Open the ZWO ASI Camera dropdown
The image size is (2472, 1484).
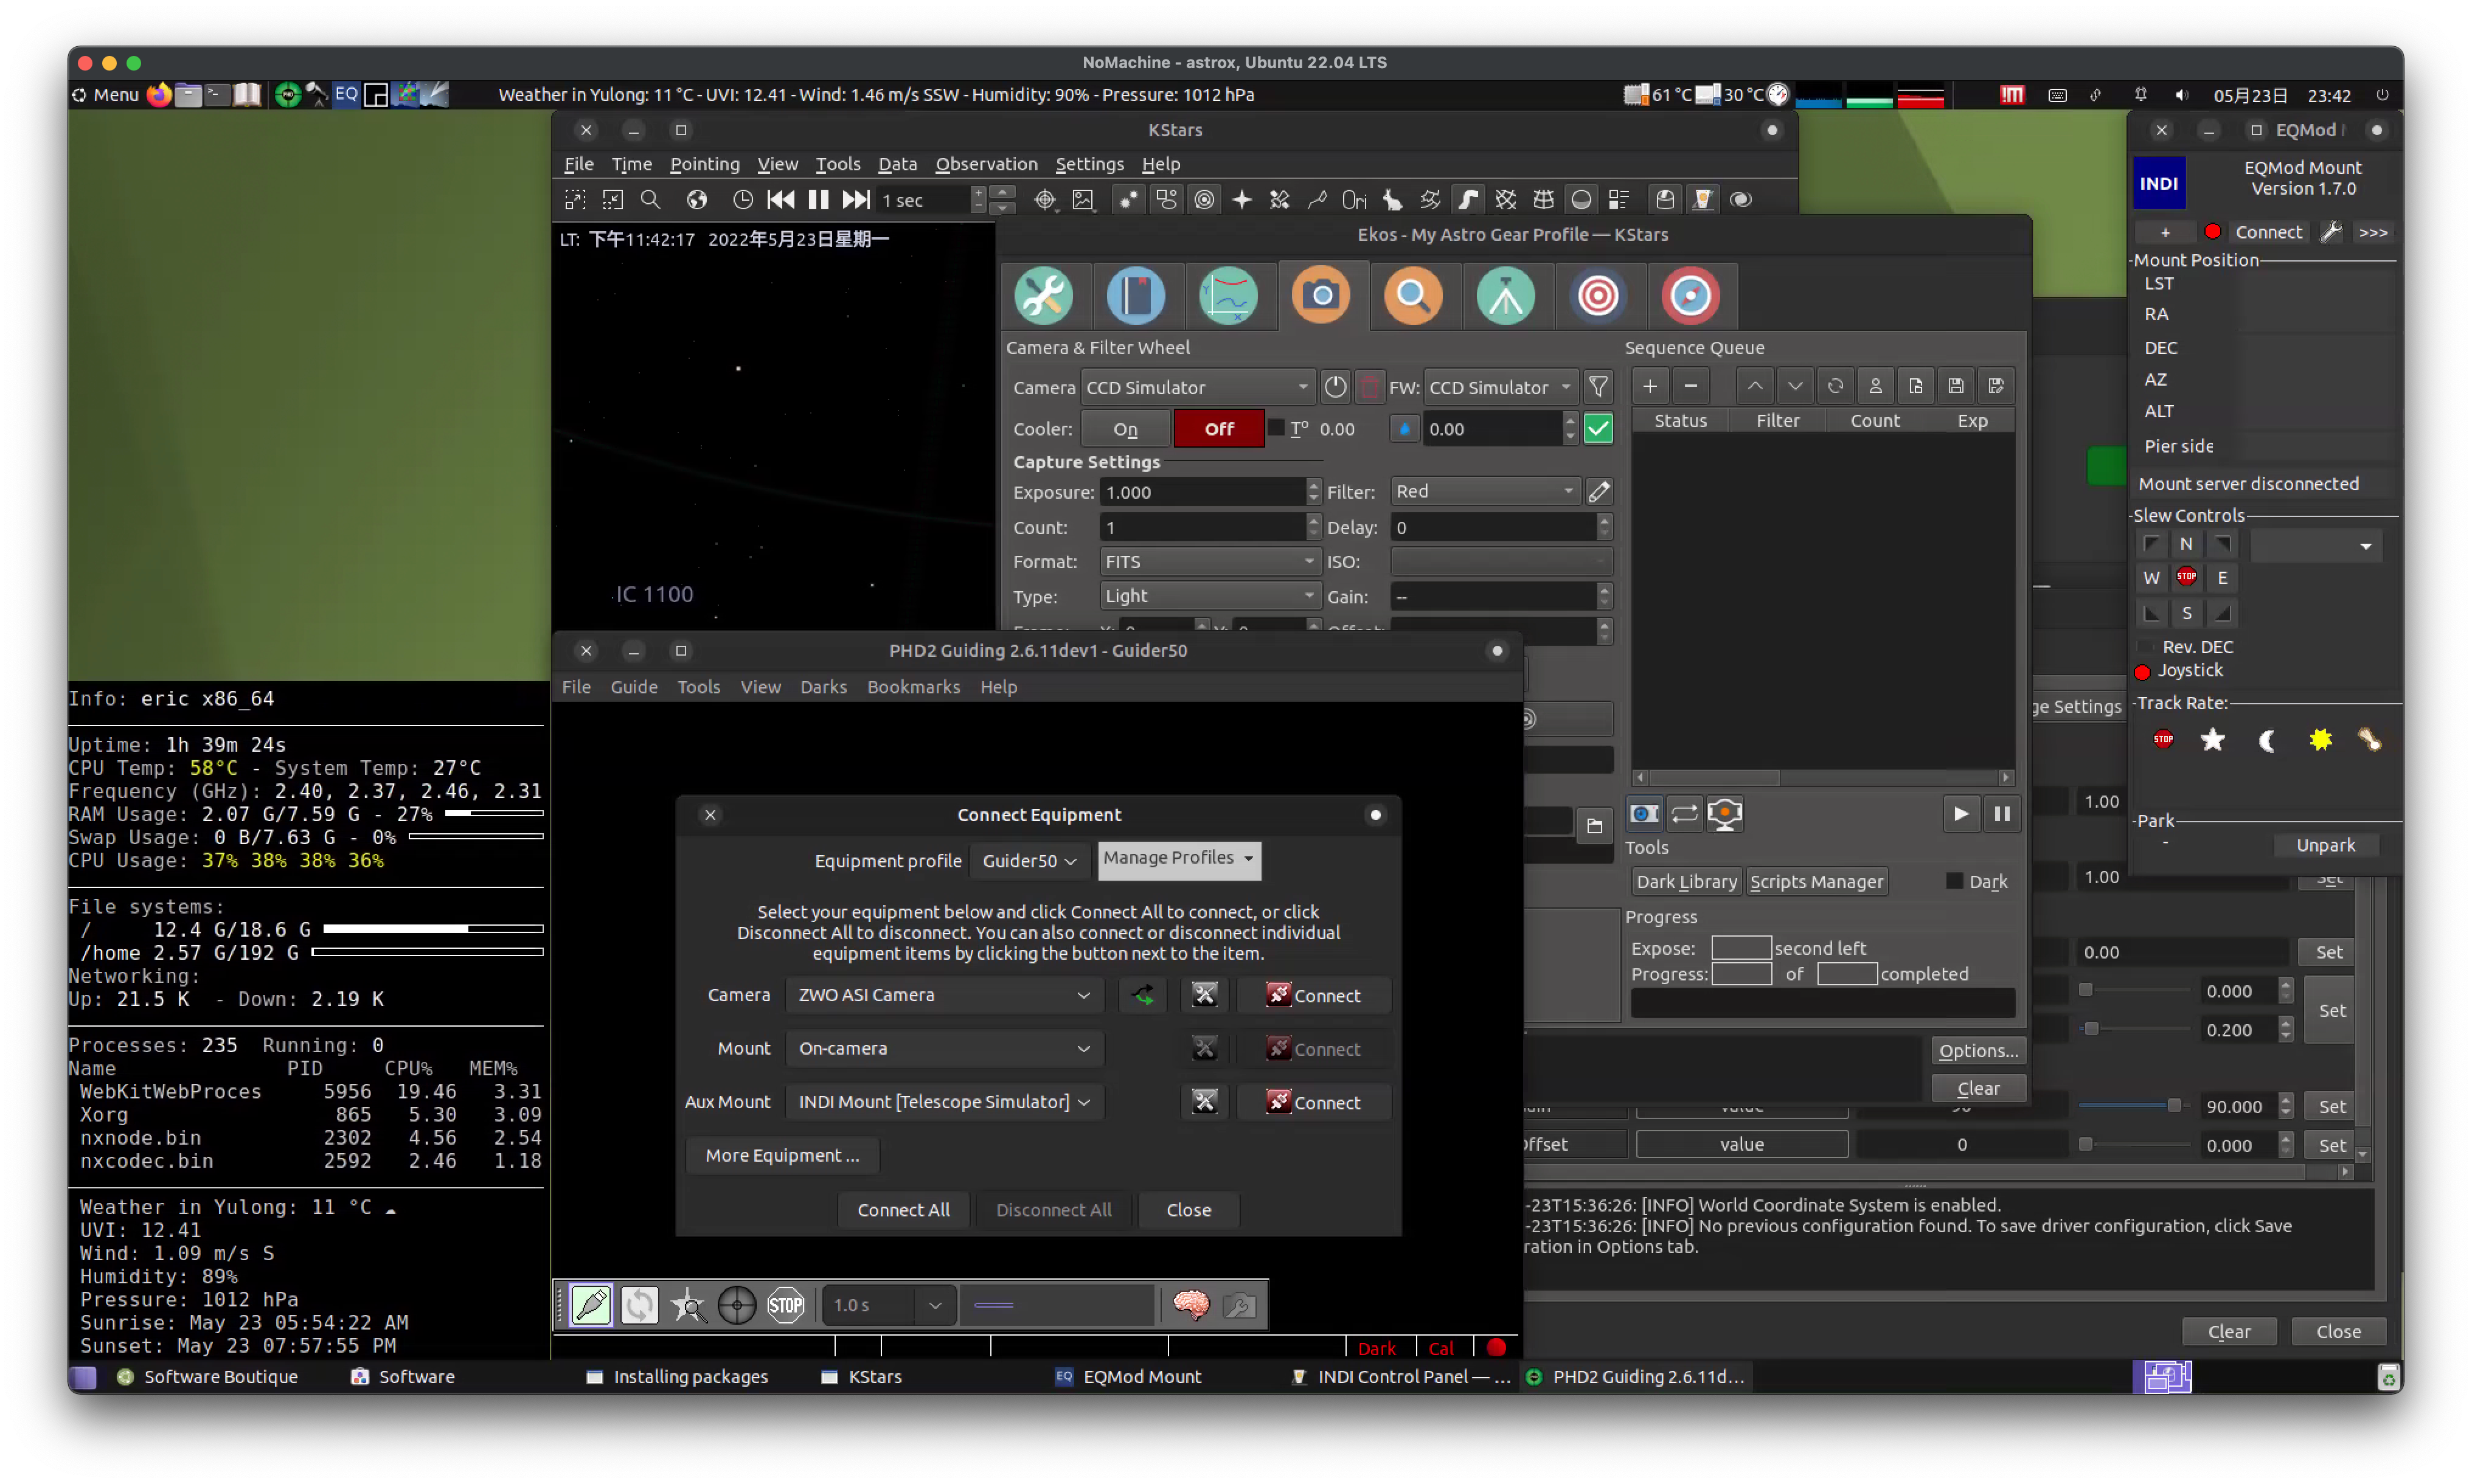[944, 995]
